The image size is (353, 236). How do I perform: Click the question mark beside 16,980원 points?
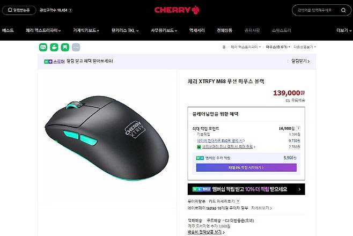coord(298,129)
